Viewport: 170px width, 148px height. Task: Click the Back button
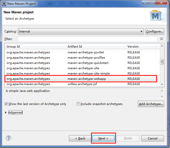coord(80,138)
